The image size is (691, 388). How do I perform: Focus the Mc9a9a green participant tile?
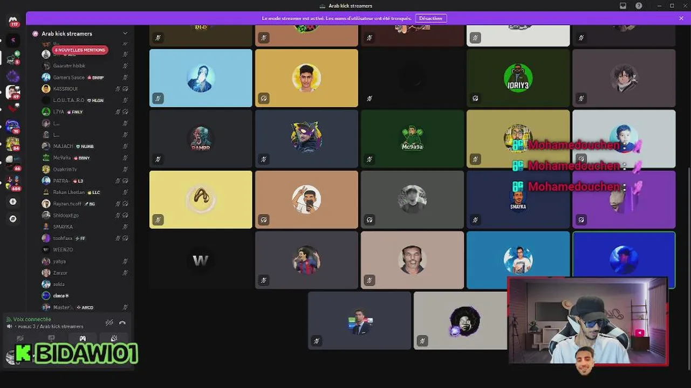(412, 138)
